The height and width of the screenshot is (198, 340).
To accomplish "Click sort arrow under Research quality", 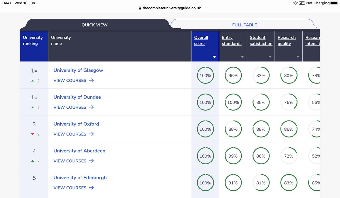I will coord(297,57).
